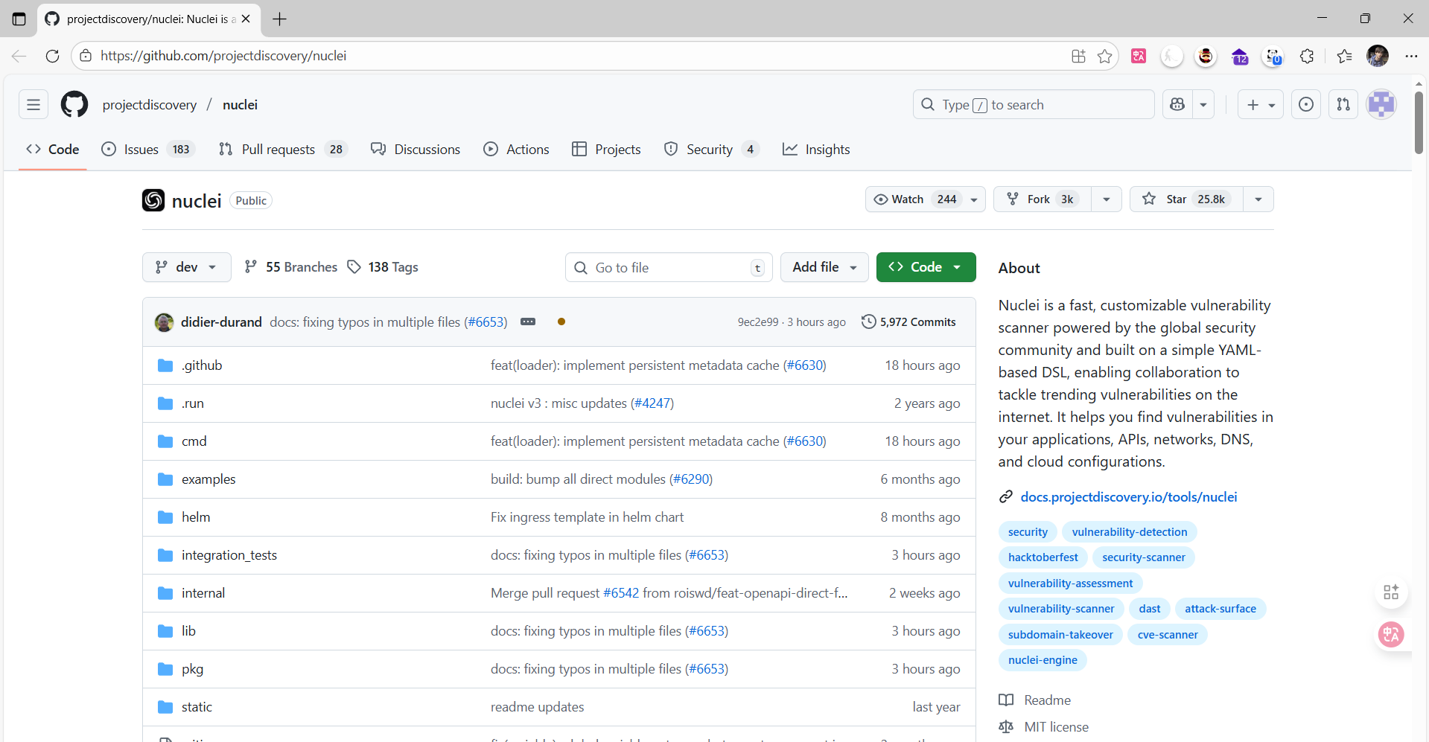Open the projectdiscovery organization link
Viewport: 1429px width, 742px height.
coord(150,105)
